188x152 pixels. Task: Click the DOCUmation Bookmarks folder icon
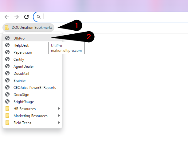point(7,28)
